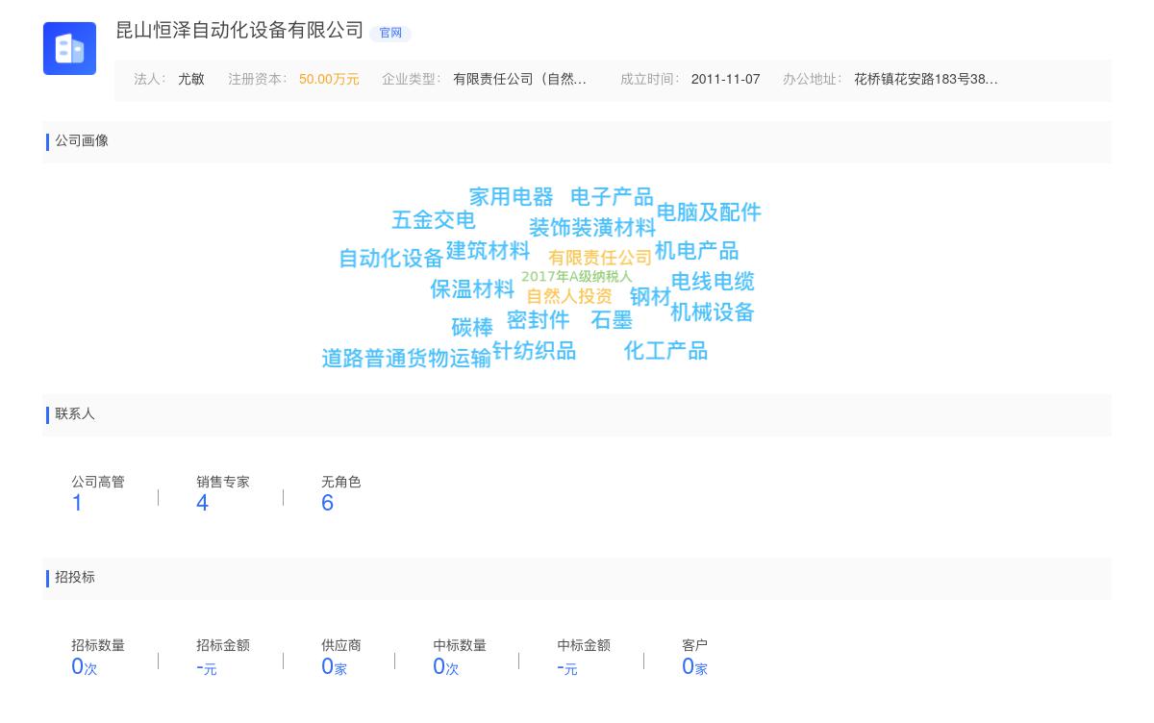
Task: Click the blue company logo icon
Action: tap(69, 48)
